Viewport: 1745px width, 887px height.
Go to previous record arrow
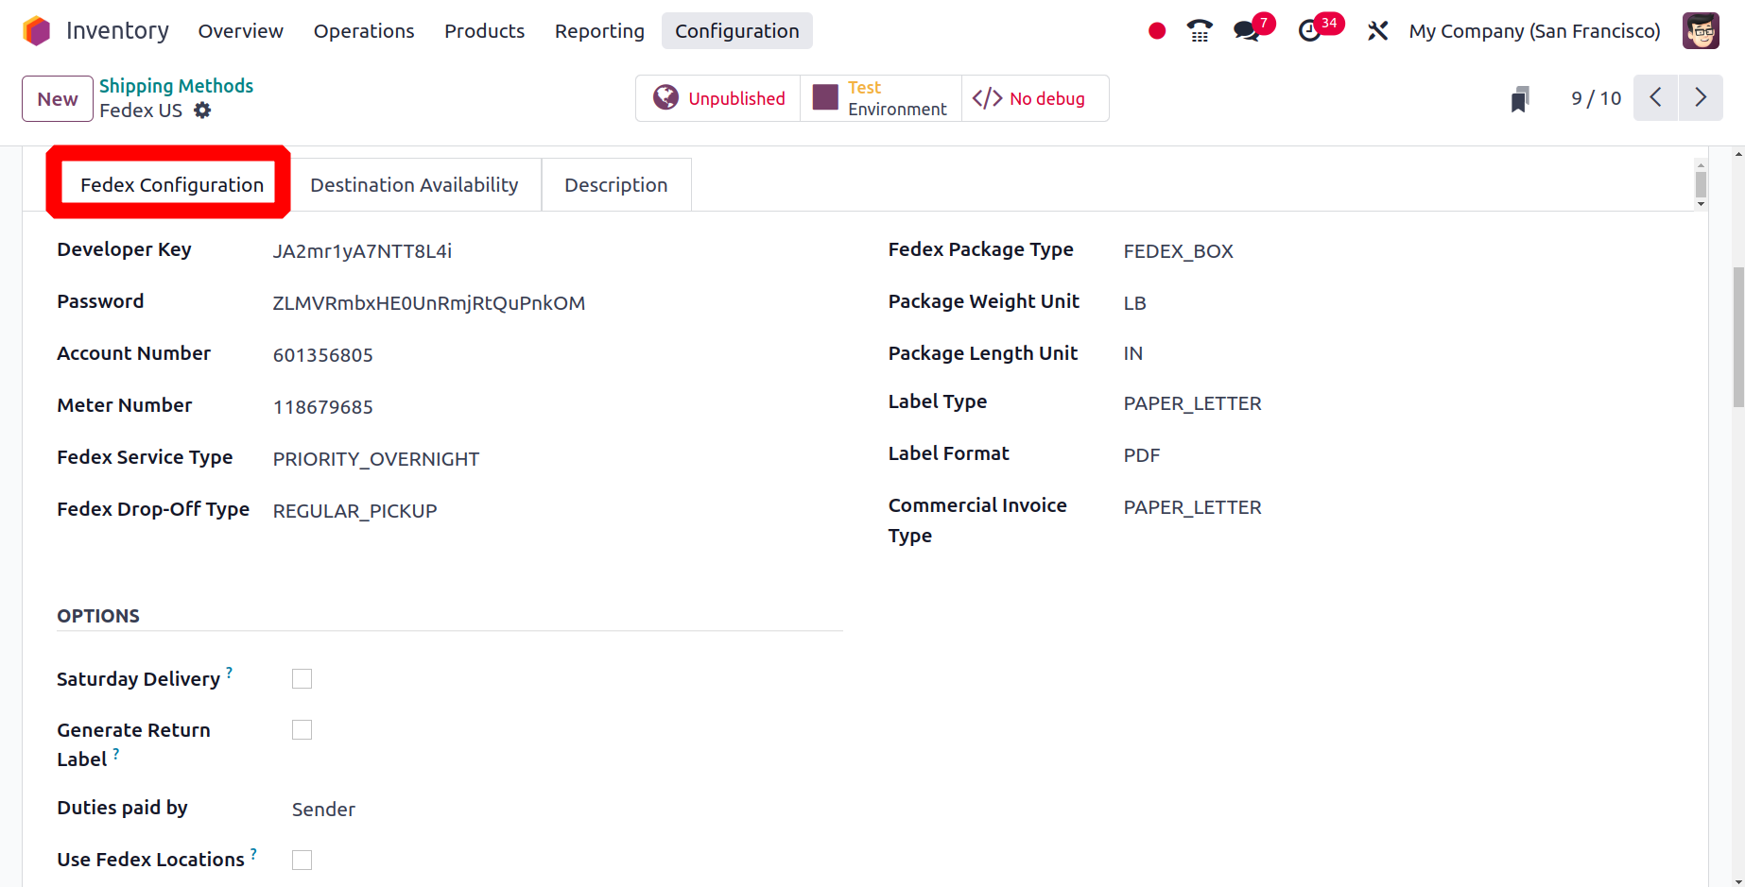(1655, 97)
